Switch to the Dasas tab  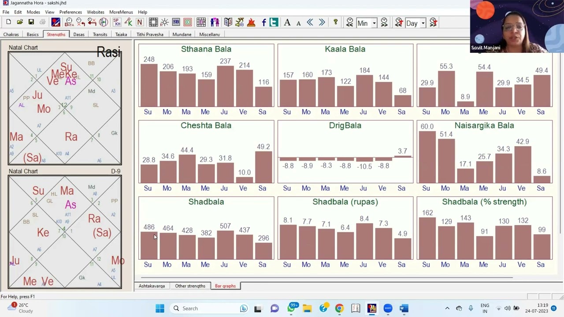pos(79,34)
